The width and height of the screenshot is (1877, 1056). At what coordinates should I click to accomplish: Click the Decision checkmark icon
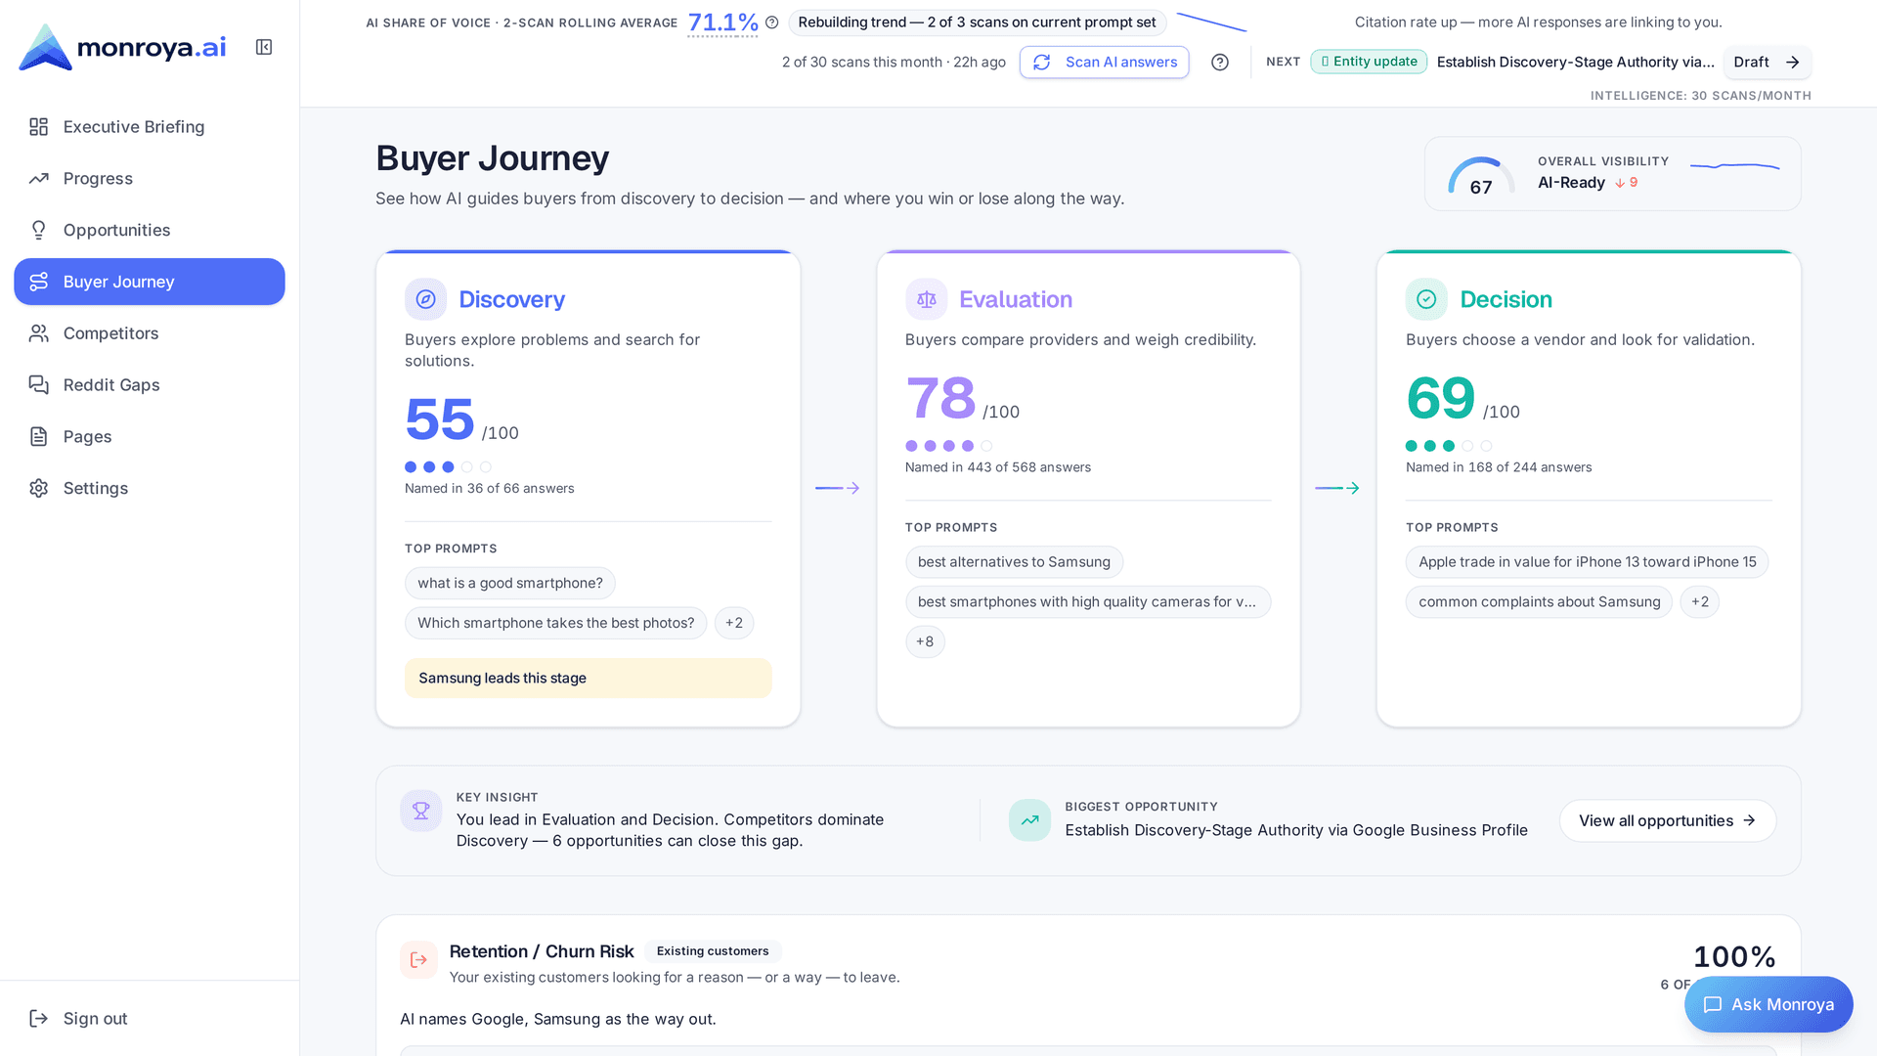point(1426,299)
